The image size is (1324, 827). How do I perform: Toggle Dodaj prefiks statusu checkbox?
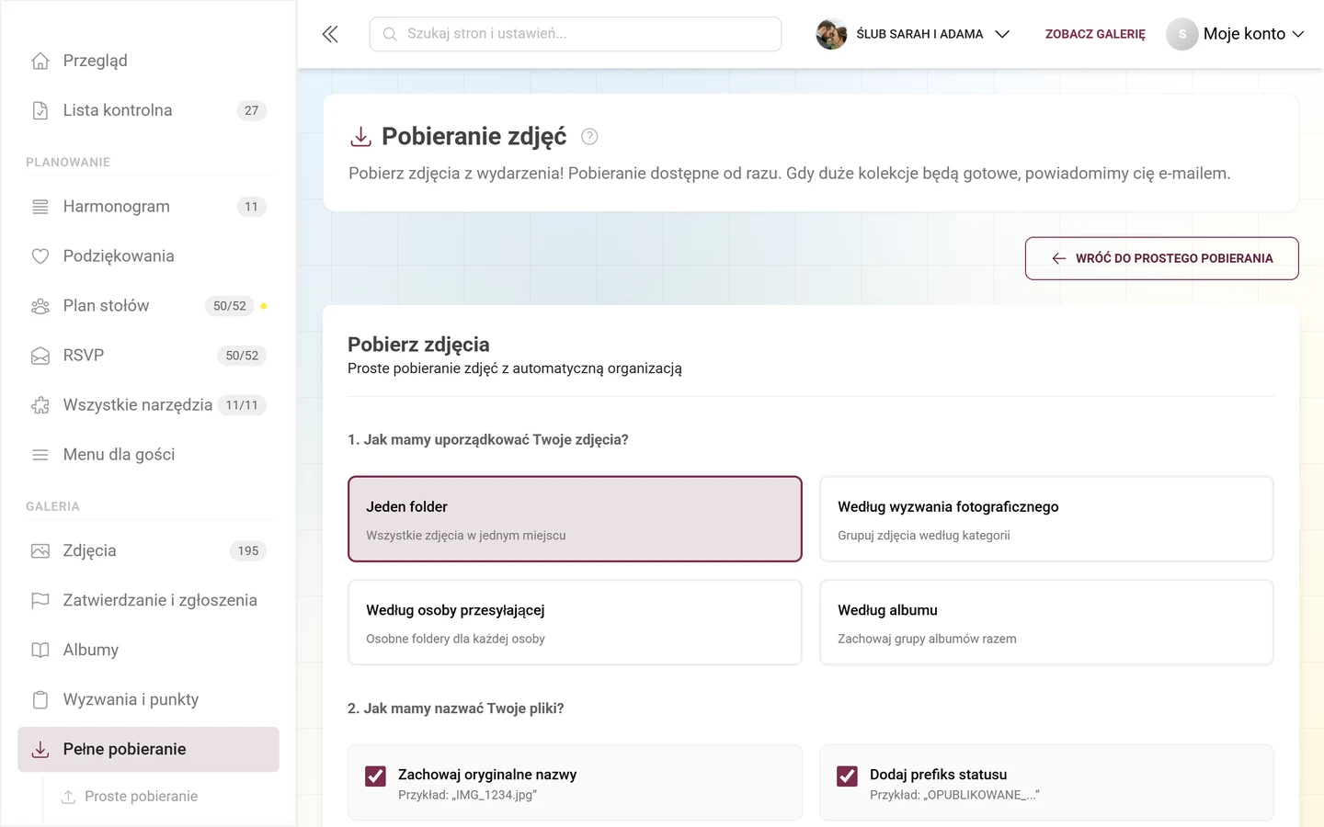(x=847, y=776)
